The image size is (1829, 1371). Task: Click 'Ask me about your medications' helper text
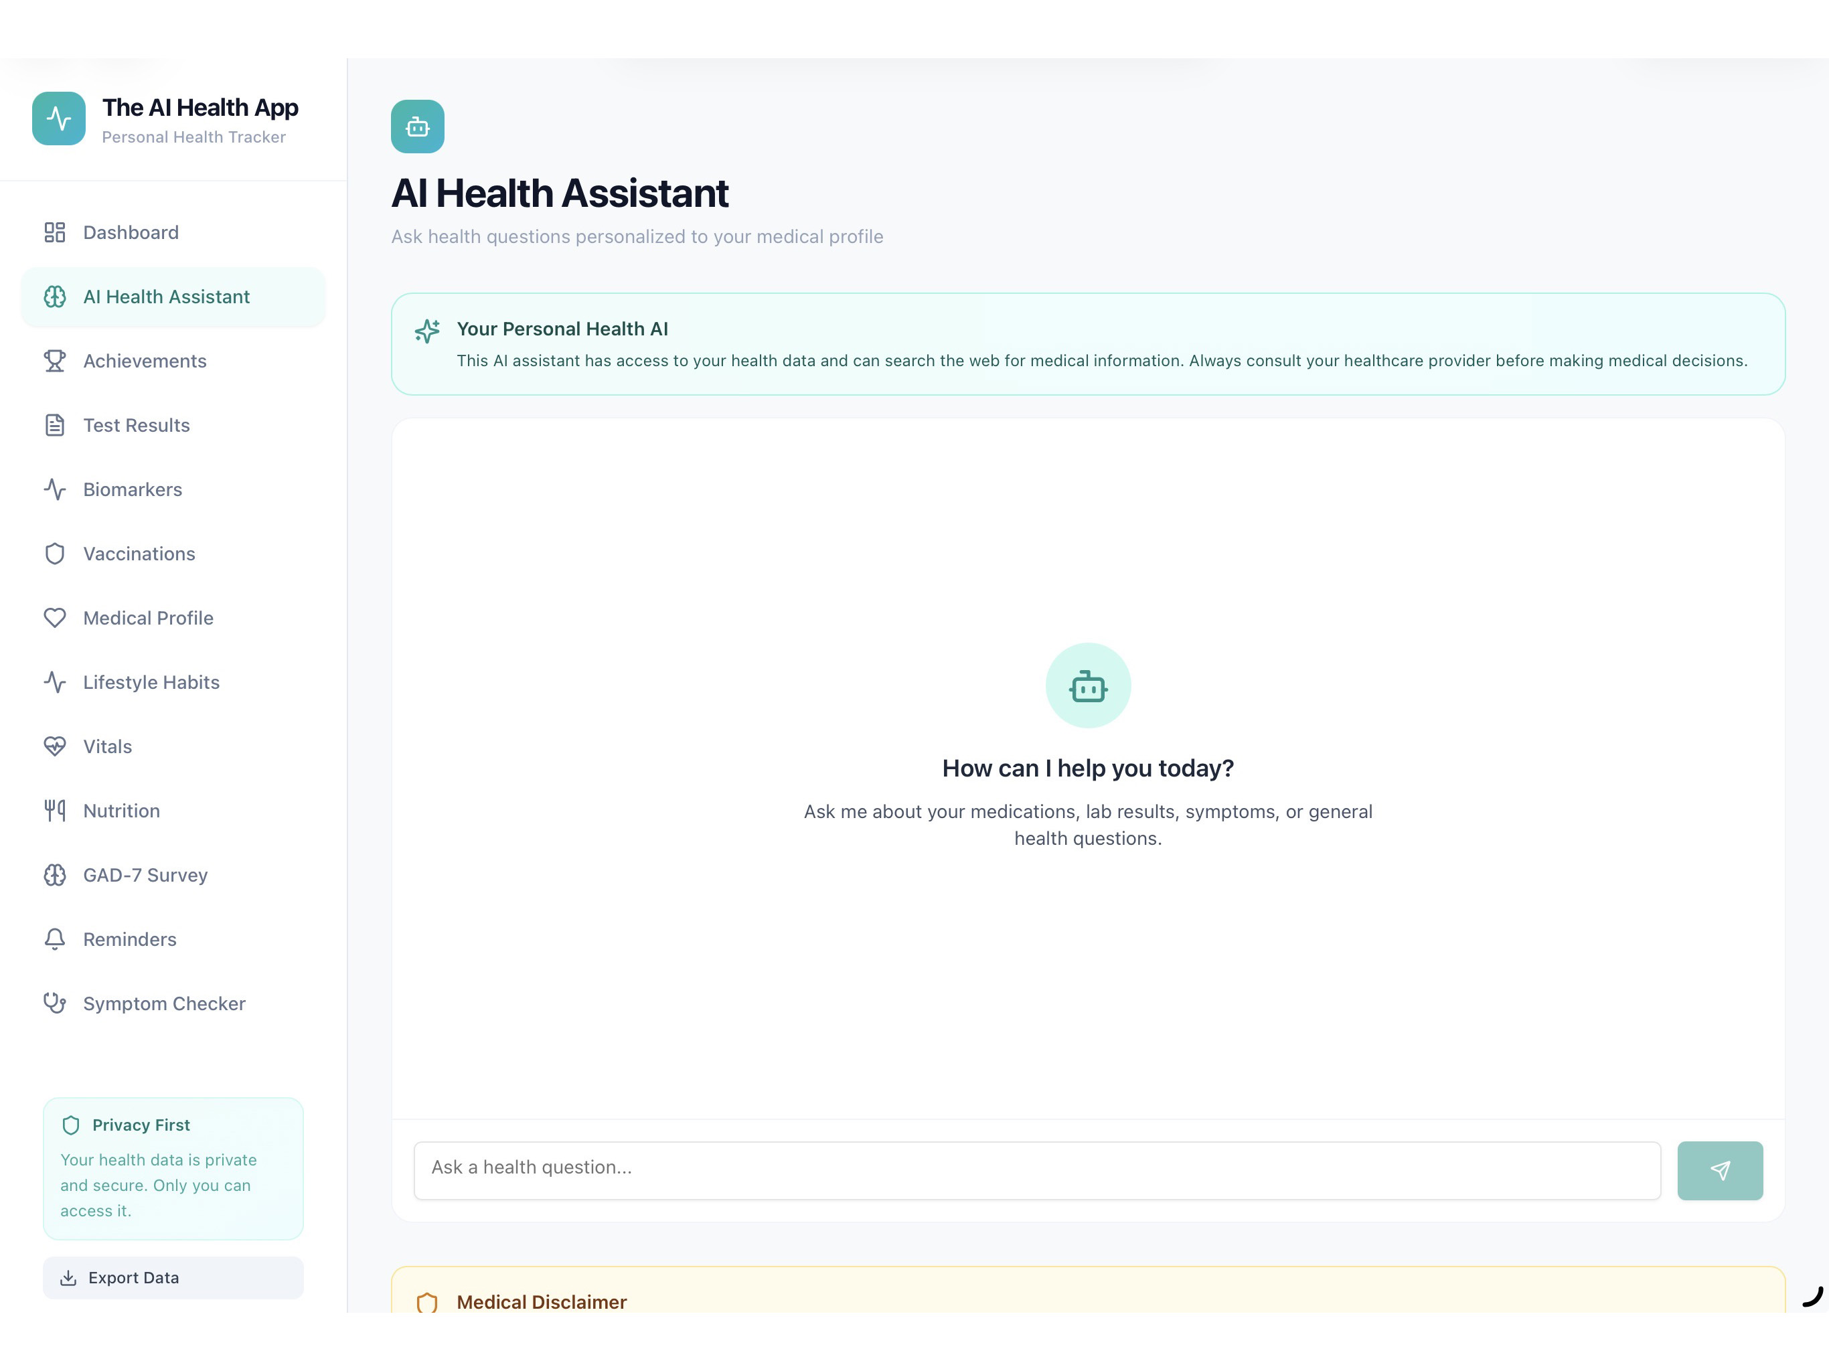click(1088, 825)
